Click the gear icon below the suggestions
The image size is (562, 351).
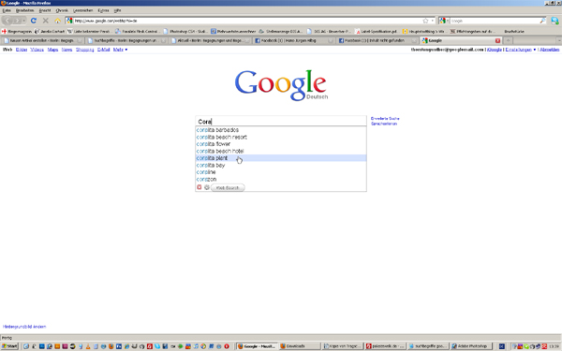(206, 187)
